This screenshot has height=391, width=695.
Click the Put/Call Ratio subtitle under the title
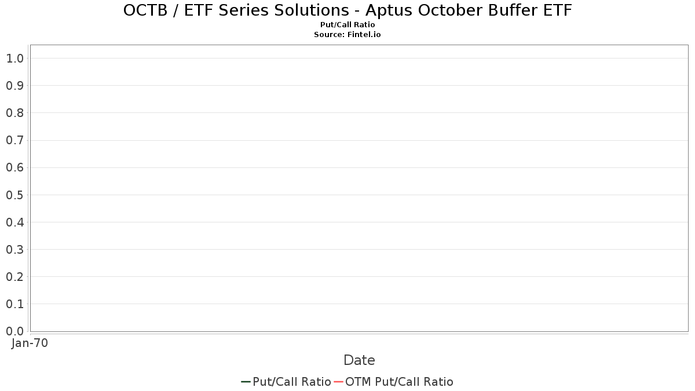click(348, 25)
